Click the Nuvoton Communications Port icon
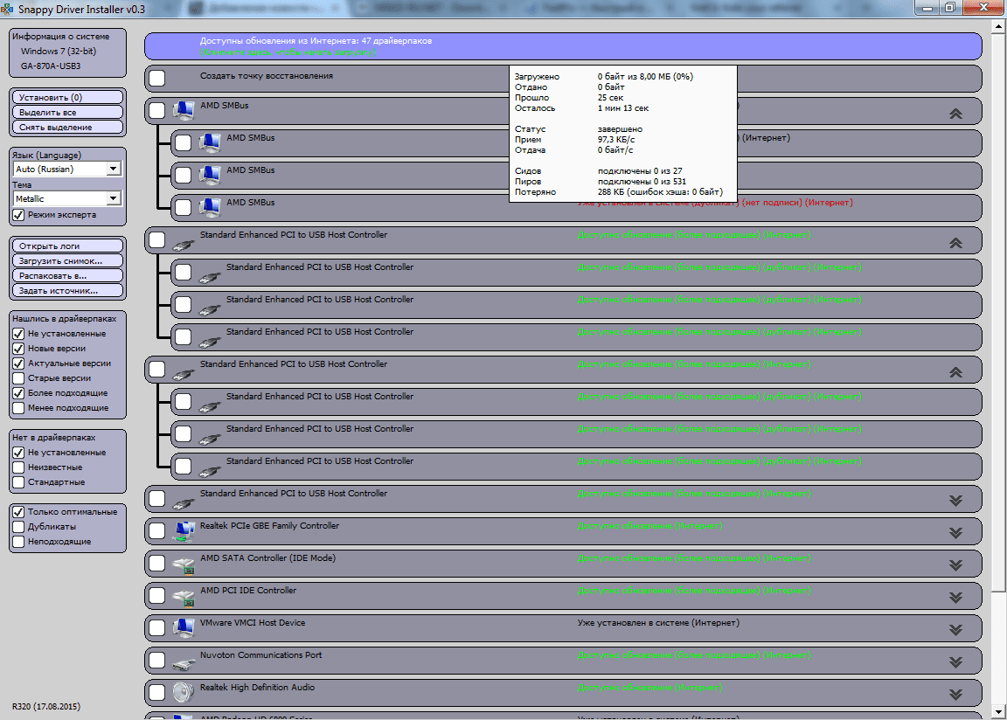Image resolution: width=1007 pixels, height=720 pixels. [x=184, y=663]
